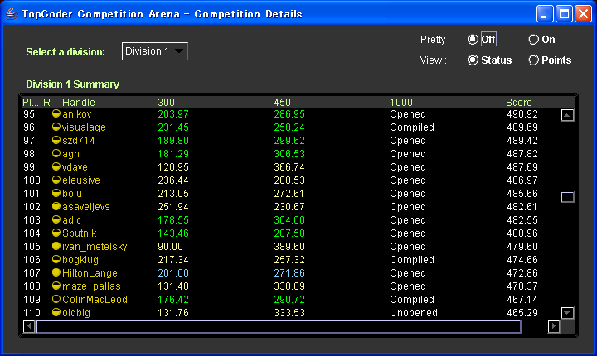Click the vertical scrollbar up arrow
The height and width of the screenshot is (356, 597).
(x=567, y=115)
